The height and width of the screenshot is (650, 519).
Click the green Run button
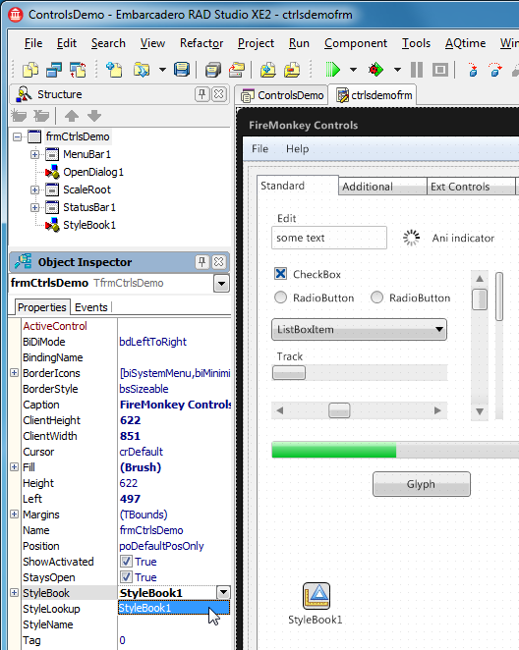click(332, 70)
